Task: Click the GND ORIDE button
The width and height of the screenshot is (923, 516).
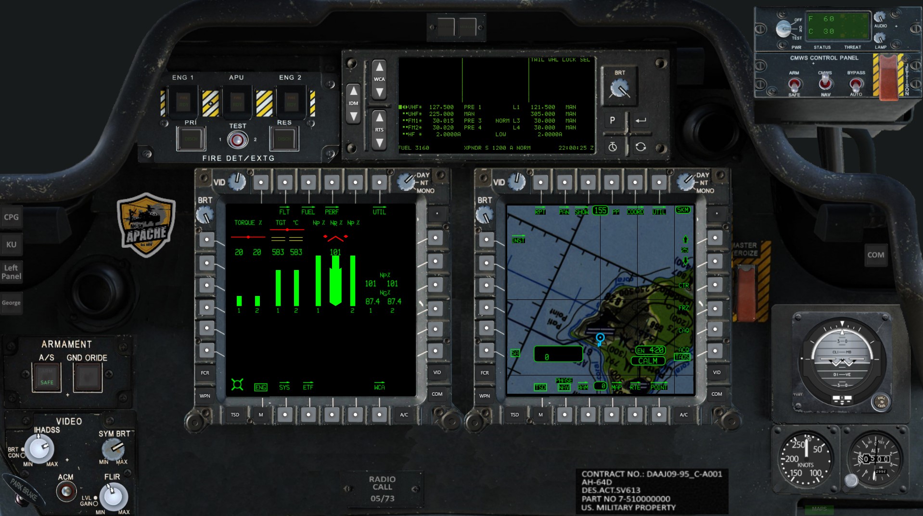Action: pos(88,377)
